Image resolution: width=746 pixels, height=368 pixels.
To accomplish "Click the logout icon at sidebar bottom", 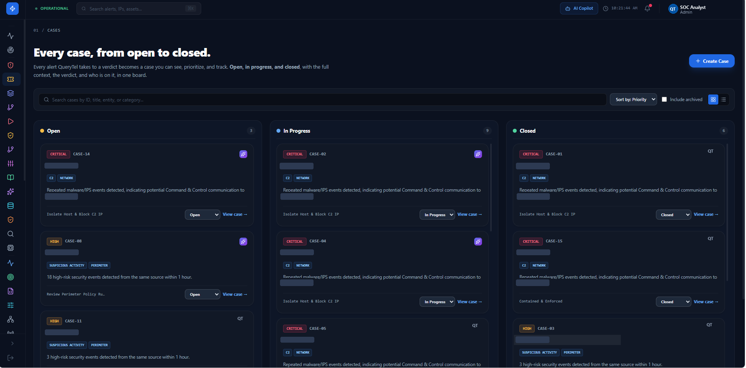I will pyautogui.click(x=11, y=358).
